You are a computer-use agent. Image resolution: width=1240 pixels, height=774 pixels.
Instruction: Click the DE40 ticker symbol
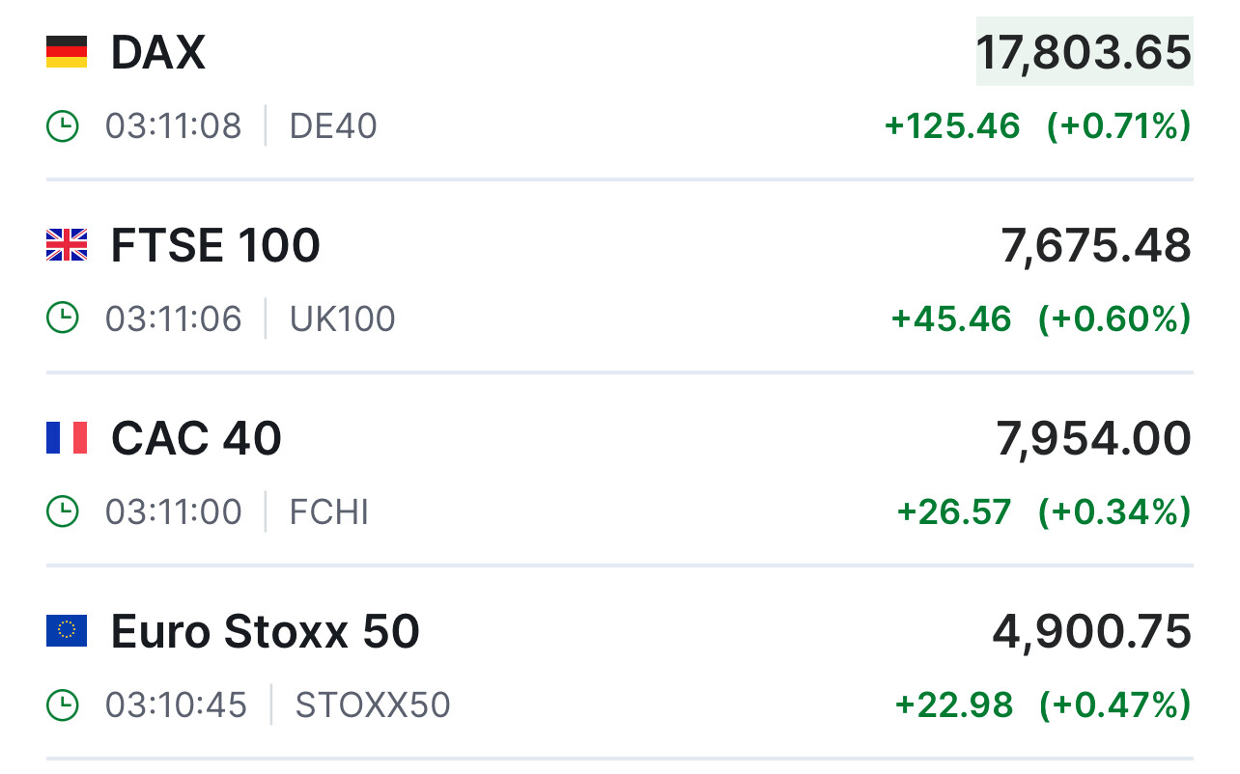coord(333,126)
